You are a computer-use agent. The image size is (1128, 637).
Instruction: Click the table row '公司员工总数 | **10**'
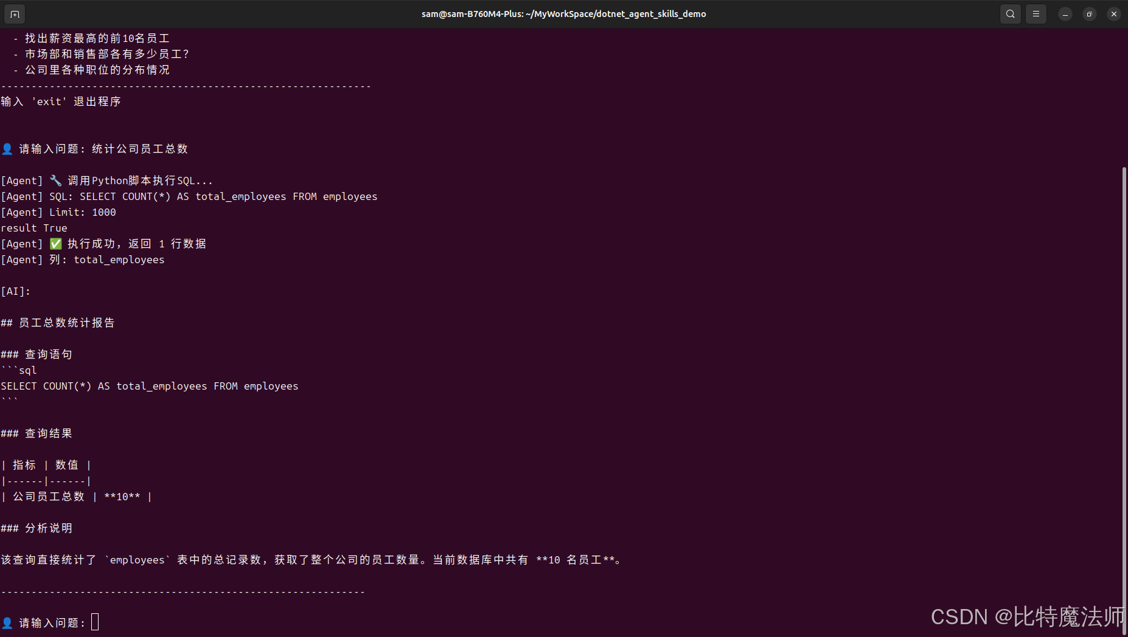[x=77, y=497]
